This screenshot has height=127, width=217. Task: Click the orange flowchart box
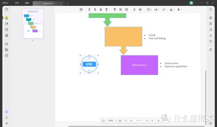pyautogui.click(x=123, y=37)
